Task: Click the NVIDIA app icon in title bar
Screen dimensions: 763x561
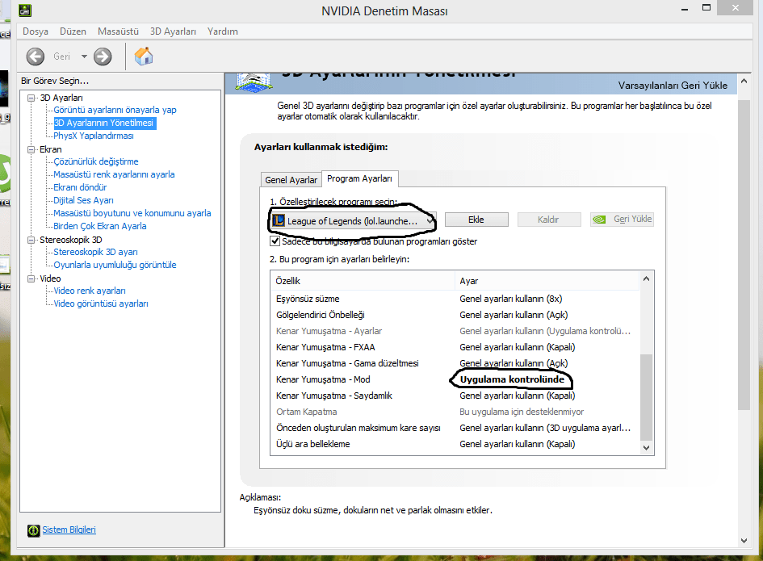Action: click(25, 10)
